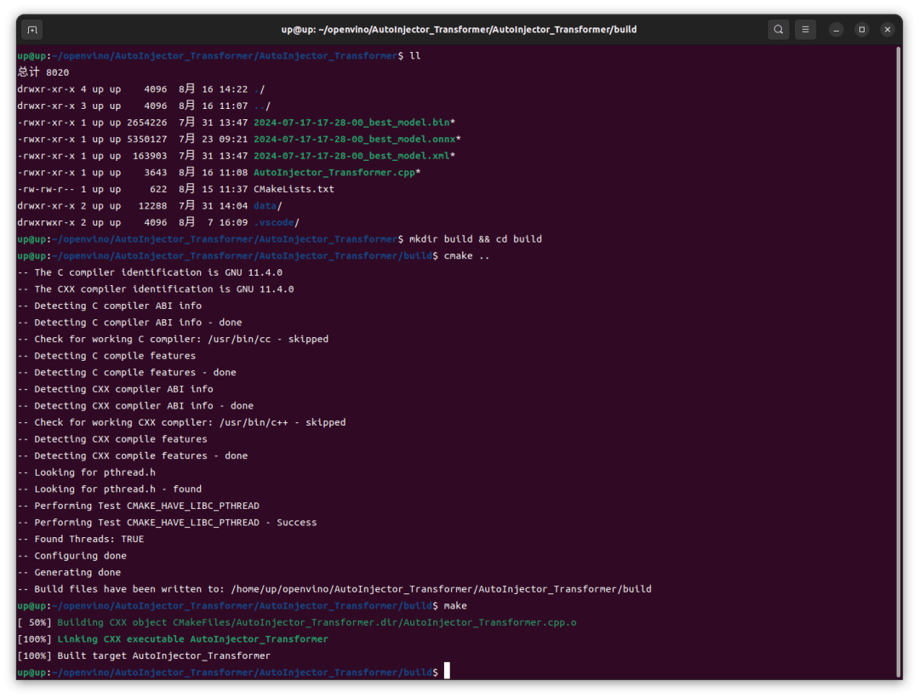This screenshot has width=919, height=698.
Task: Click the CMakeLists.txt file name
Action: (294, 189)
